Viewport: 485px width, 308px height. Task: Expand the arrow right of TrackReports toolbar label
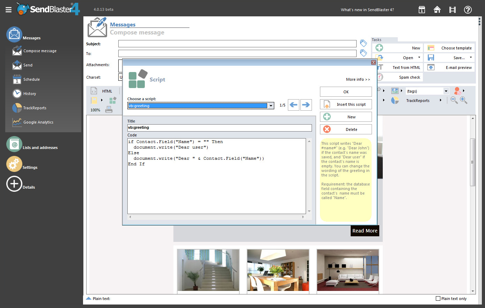tap(441, 100)
